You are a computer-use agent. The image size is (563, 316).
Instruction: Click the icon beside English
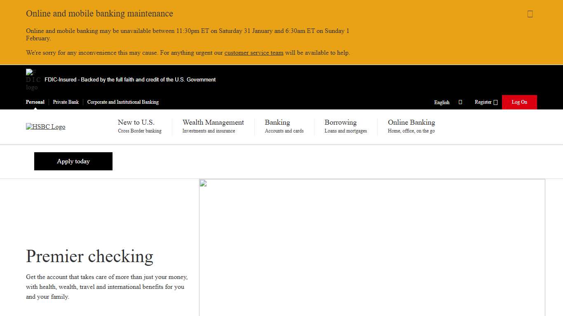(460, 102)
